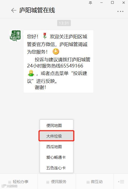Click the green figure emoji
The image size is (128, 189).
tap(31, 73)
